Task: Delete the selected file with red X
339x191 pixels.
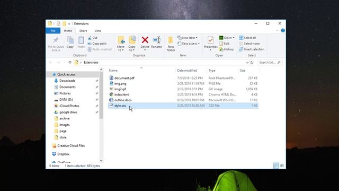Action: point(145,44)
